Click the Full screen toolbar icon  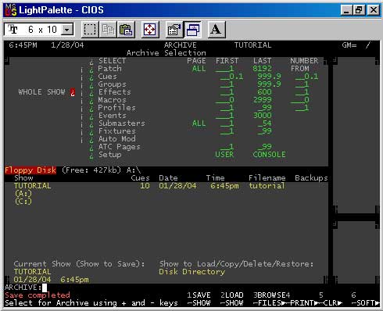point(150,30)
